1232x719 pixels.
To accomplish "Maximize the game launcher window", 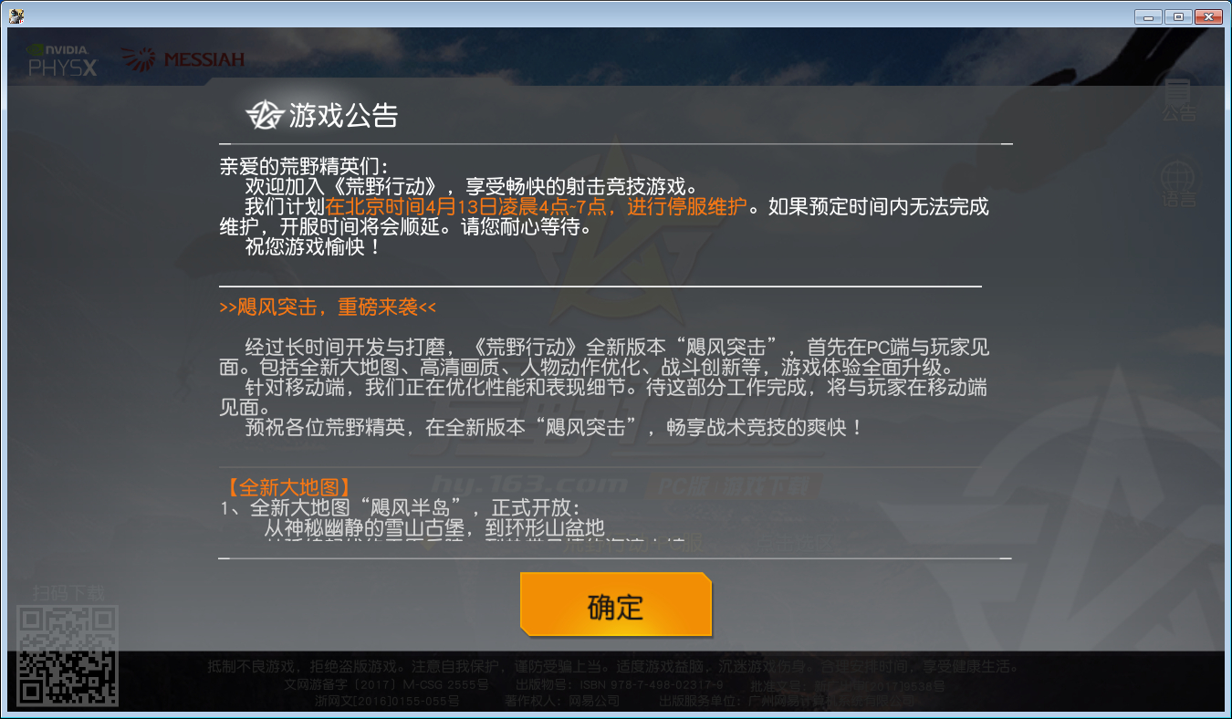I will (1178, 16).
